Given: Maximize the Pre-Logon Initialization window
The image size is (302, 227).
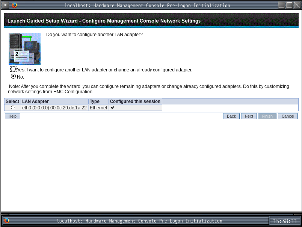Looking at the screenshot, I should (x=289, y=5).
